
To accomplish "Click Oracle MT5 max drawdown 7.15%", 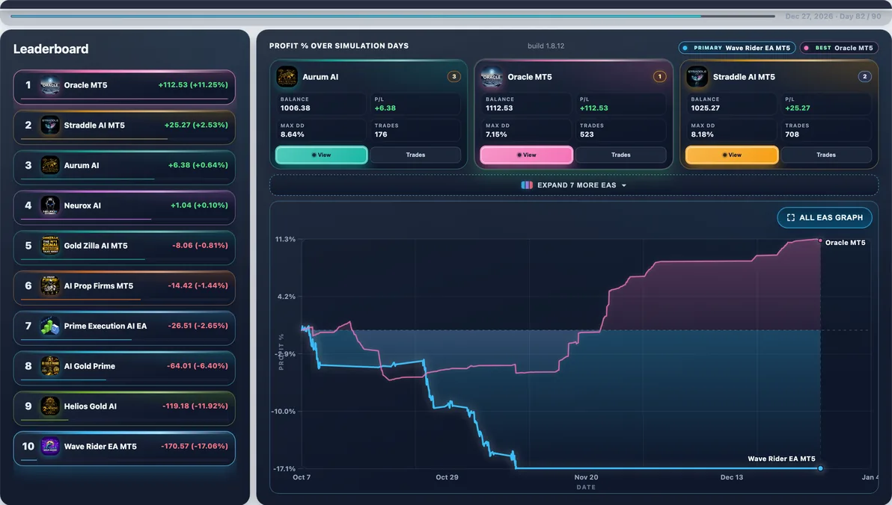I will (x=496, y=134).
